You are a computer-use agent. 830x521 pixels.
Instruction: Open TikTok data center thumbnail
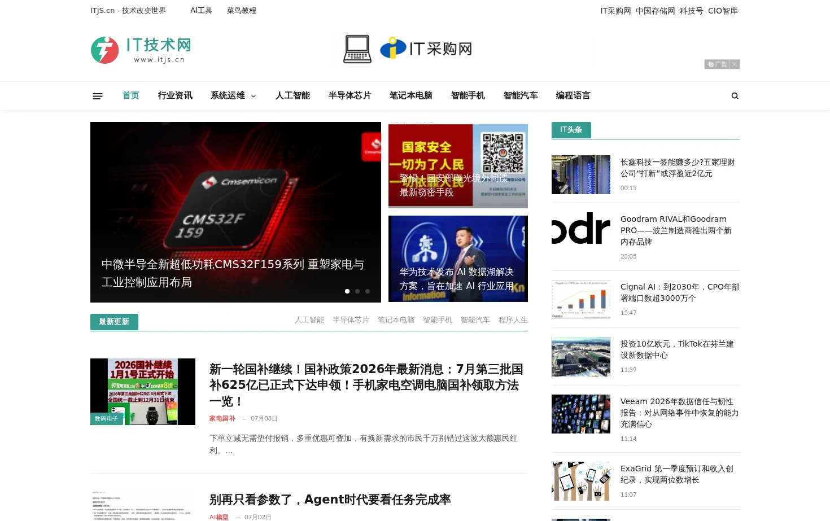pyautogui.click(x=581, y=357)
